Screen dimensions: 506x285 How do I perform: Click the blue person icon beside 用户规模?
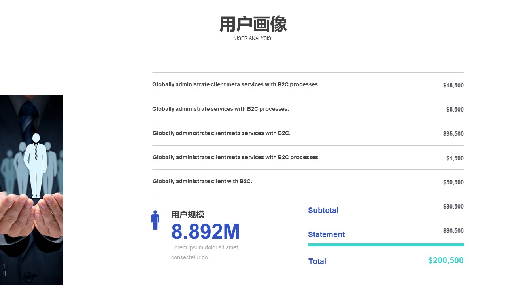point(155,220)
